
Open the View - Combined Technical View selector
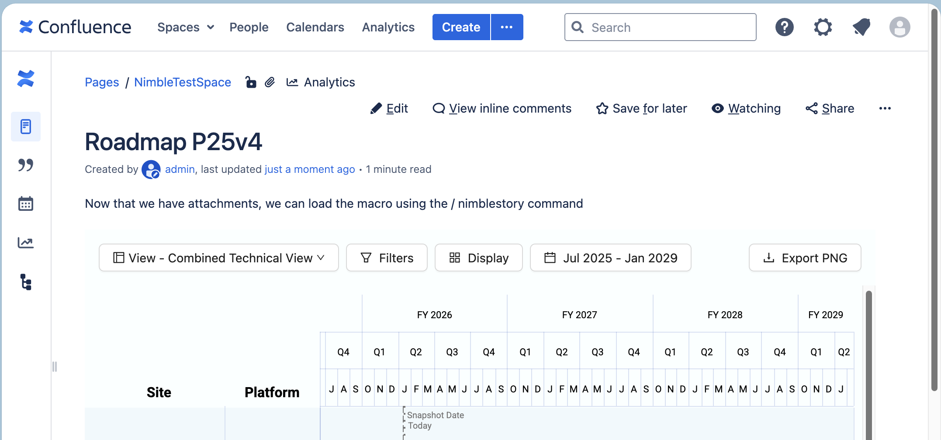[x=218, y=258]
